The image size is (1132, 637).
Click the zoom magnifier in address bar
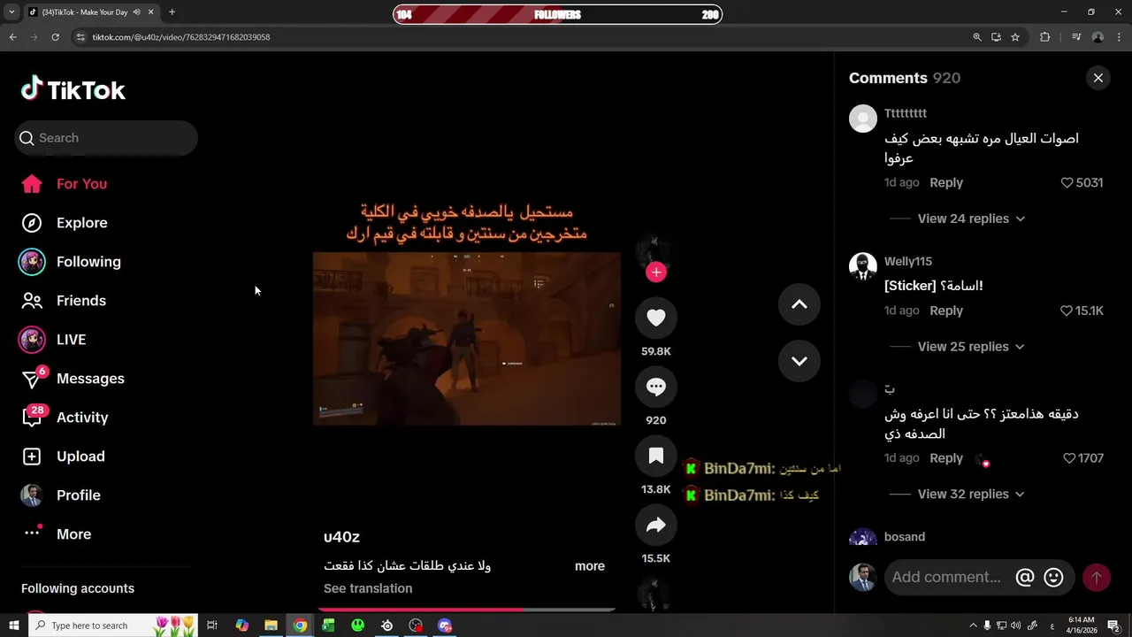[977, 37]
